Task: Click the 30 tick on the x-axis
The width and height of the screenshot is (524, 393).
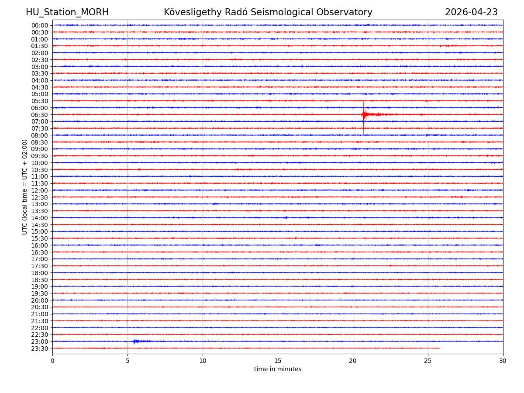Action: coord(503,361)
